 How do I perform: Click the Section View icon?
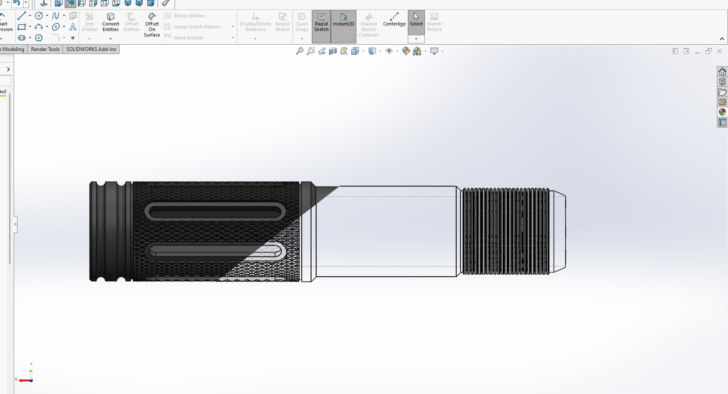pyautogui.click(x=333, y=51)
